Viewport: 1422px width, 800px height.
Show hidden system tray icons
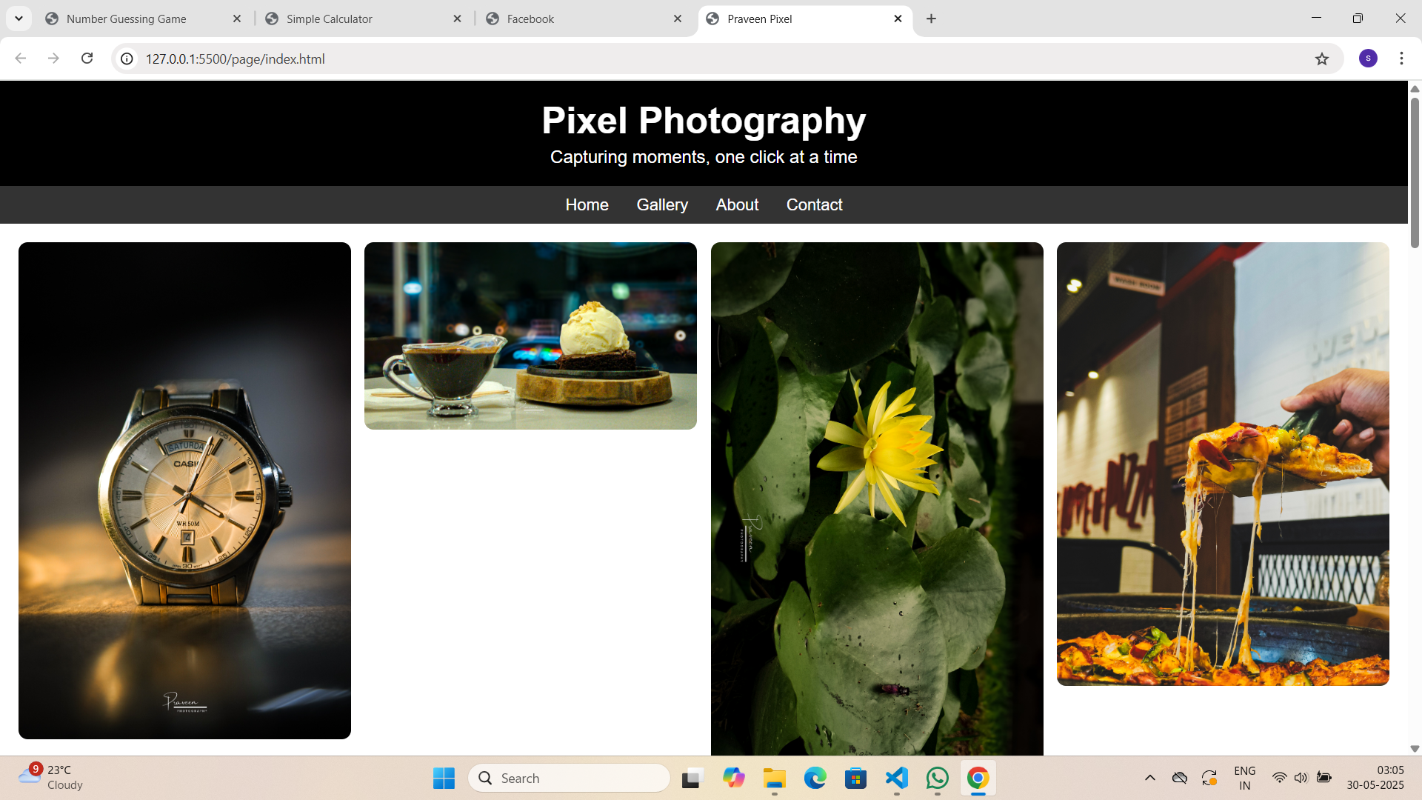[1149, 778]
